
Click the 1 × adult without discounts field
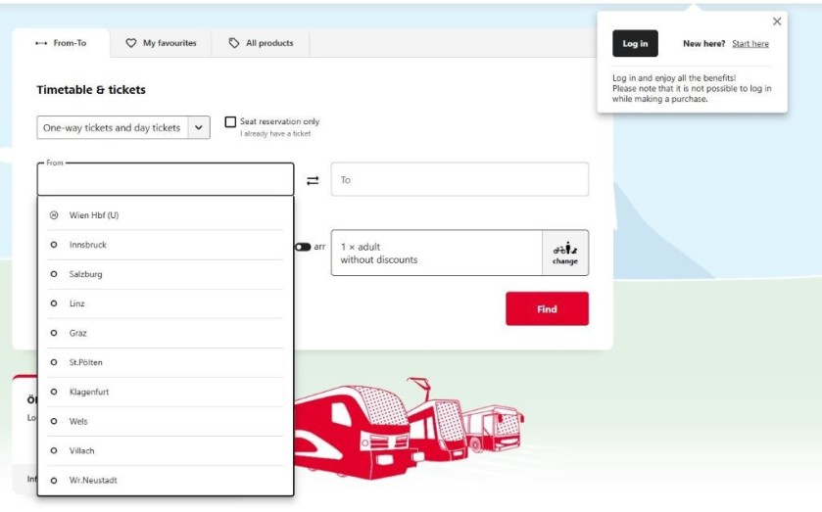437,253
